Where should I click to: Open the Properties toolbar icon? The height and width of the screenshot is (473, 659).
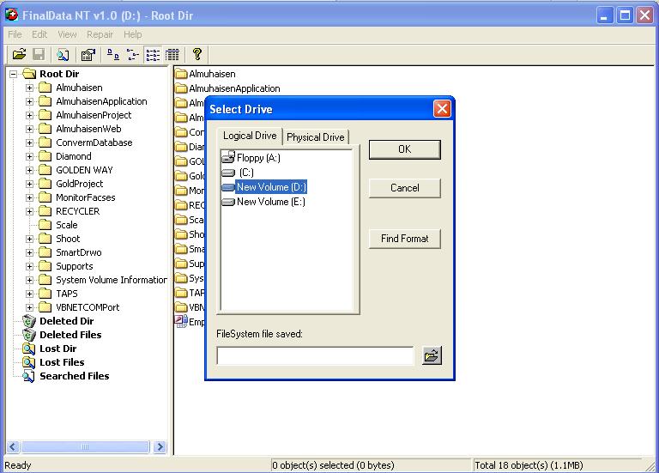coord(88,55)
